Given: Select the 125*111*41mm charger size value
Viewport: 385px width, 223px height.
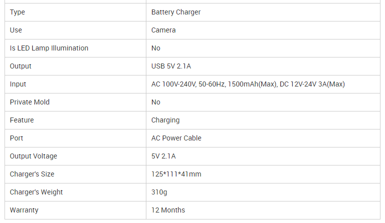Looking at the screenshot, I should pos(176,174).
